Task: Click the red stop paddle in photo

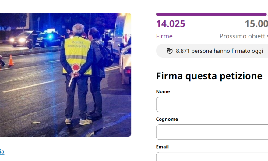Action: pyautogui.click(x=76, y=67)
